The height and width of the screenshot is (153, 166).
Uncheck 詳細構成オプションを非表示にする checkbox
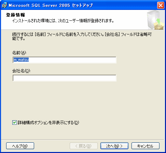point(14,123)
